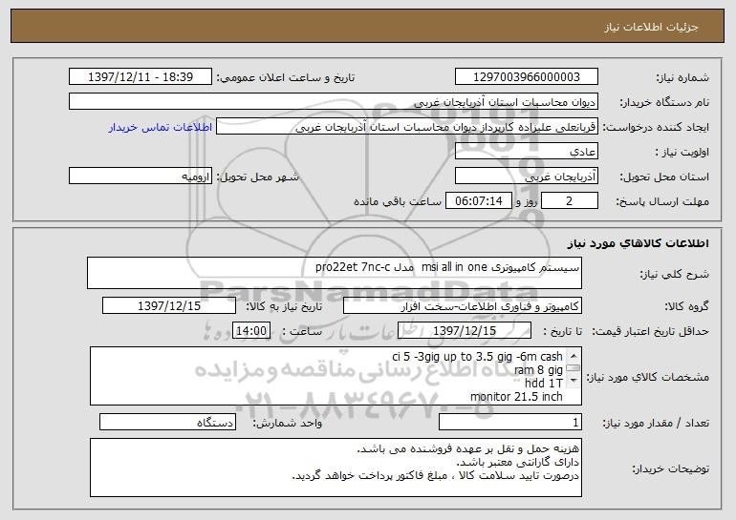Click goods group field سخت افزار
Screen dimensions: 736x520
pos(463,306)
